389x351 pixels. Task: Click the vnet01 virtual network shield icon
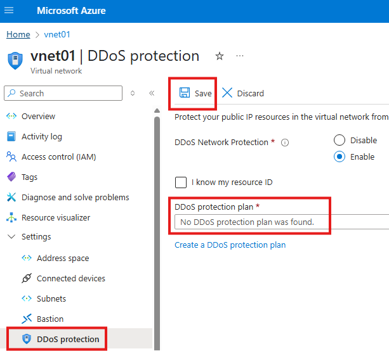pyautogui.click(x=15, y=61)
